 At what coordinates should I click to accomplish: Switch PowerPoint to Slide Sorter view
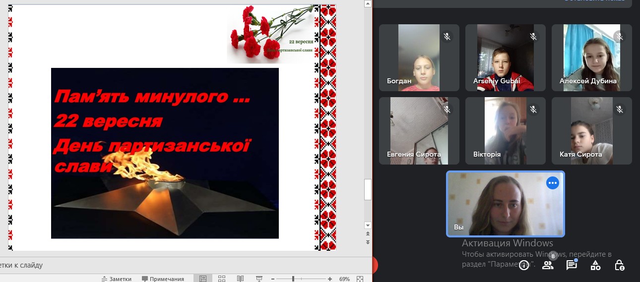222,279
